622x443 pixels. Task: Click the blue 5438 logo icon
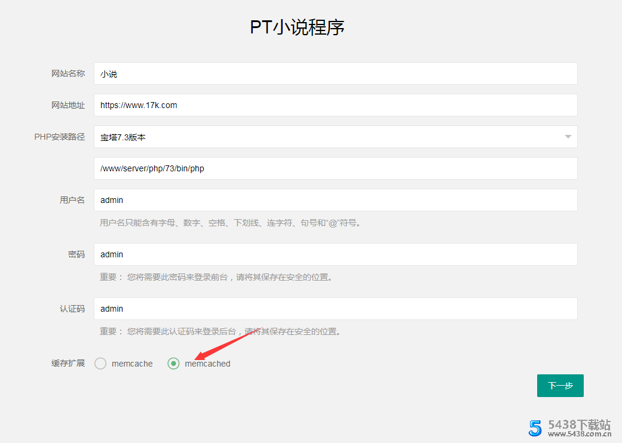coord(535,427)
